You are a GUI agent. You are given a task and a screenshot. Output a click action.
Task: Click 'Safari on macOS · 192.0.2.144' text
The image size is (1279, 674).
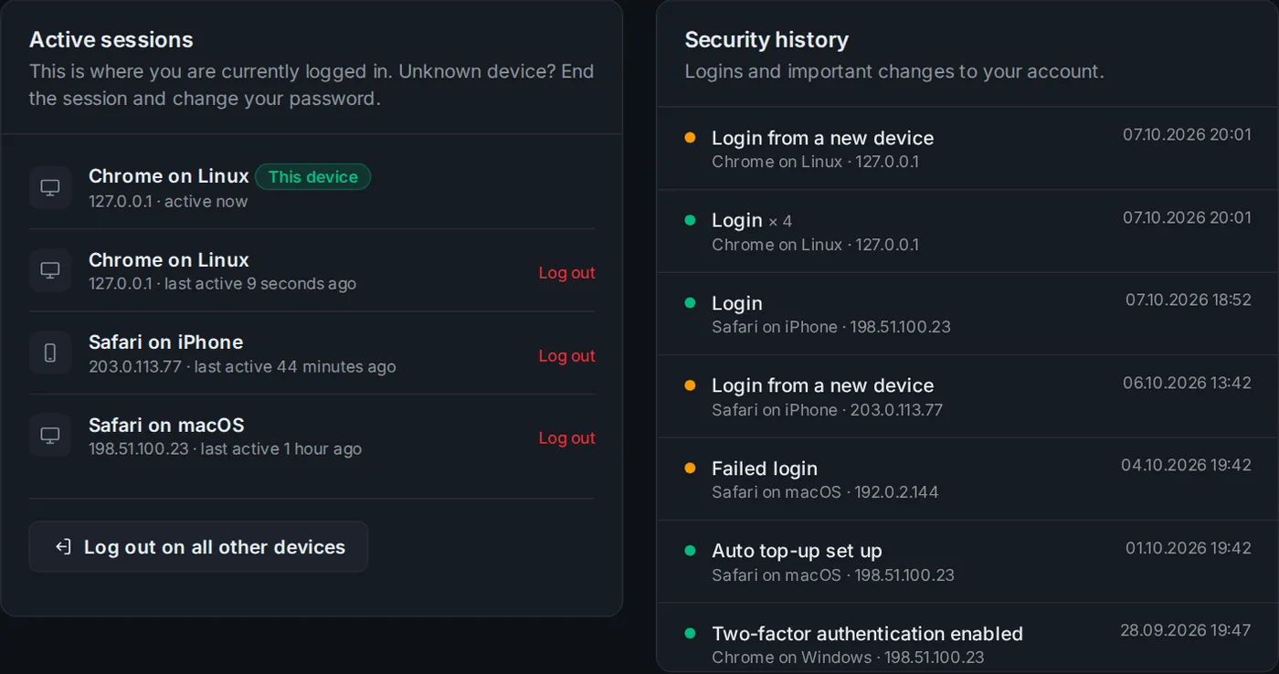[825, 492]
